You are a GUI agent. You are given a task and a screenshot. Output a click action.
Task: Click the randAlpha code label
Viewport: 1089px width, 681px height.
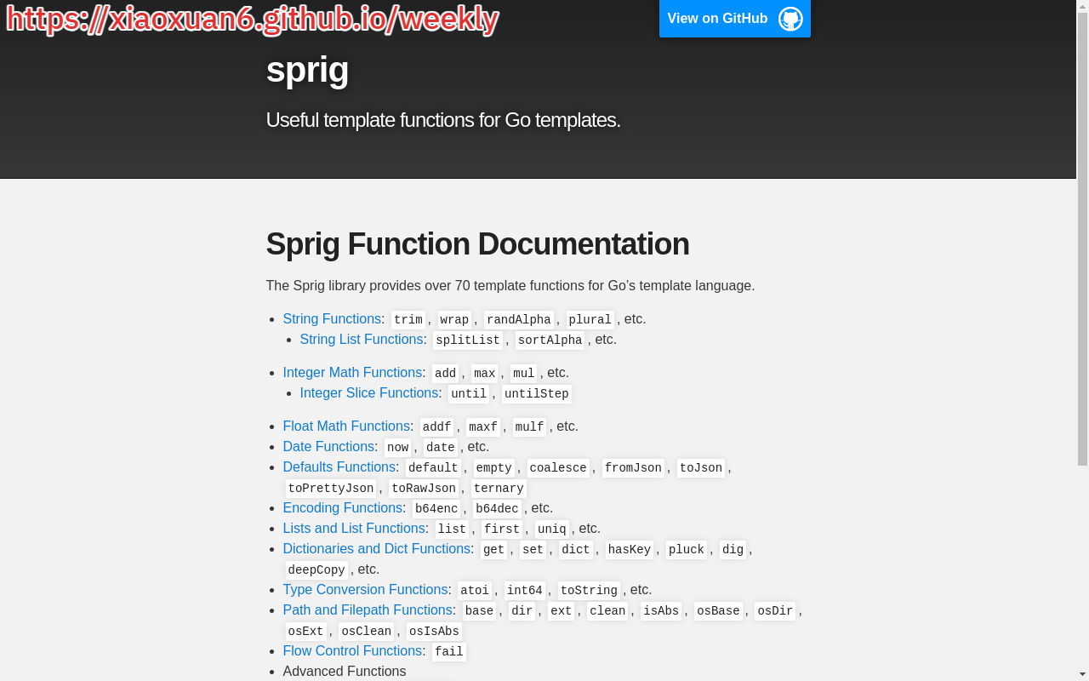(x=518, y=320)
